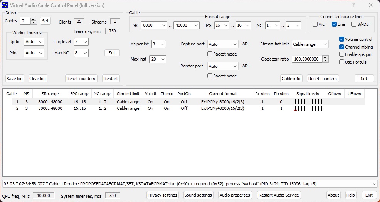The image size is (380, 202).
Task: Open Privacy settings
Action: click(x=163, y=195)
